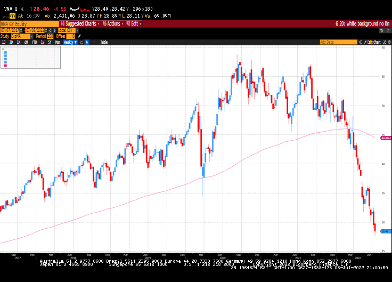Toggle the pink series legend marker
The width and height of the screenshot is (392, 282).
click(5, 65)
